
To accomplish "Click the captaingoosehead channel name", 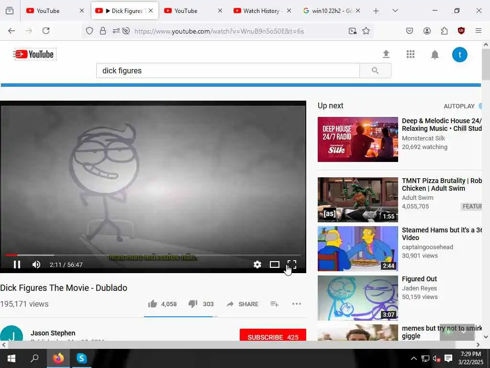I will (427, 247).
